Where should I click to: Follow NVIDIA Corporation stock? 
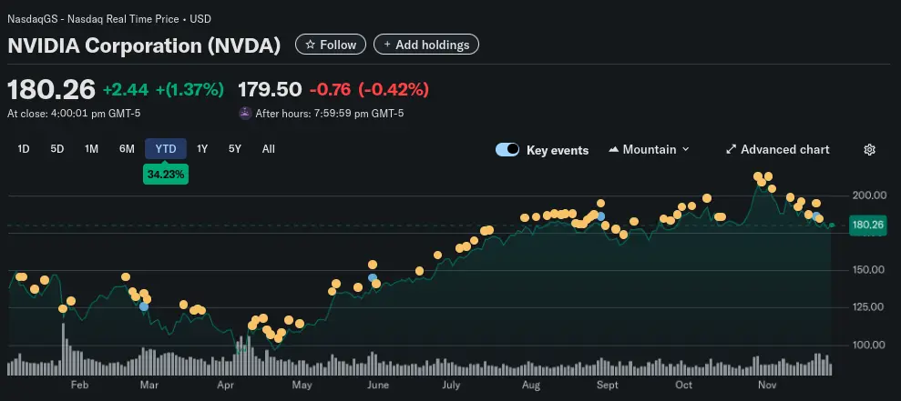pos(330,45)
